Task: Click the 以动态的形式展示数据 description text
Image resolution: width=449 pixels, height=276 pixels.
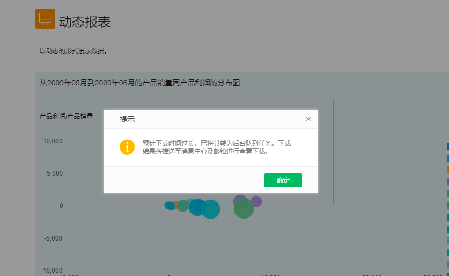Action: [x=73, y=52]
